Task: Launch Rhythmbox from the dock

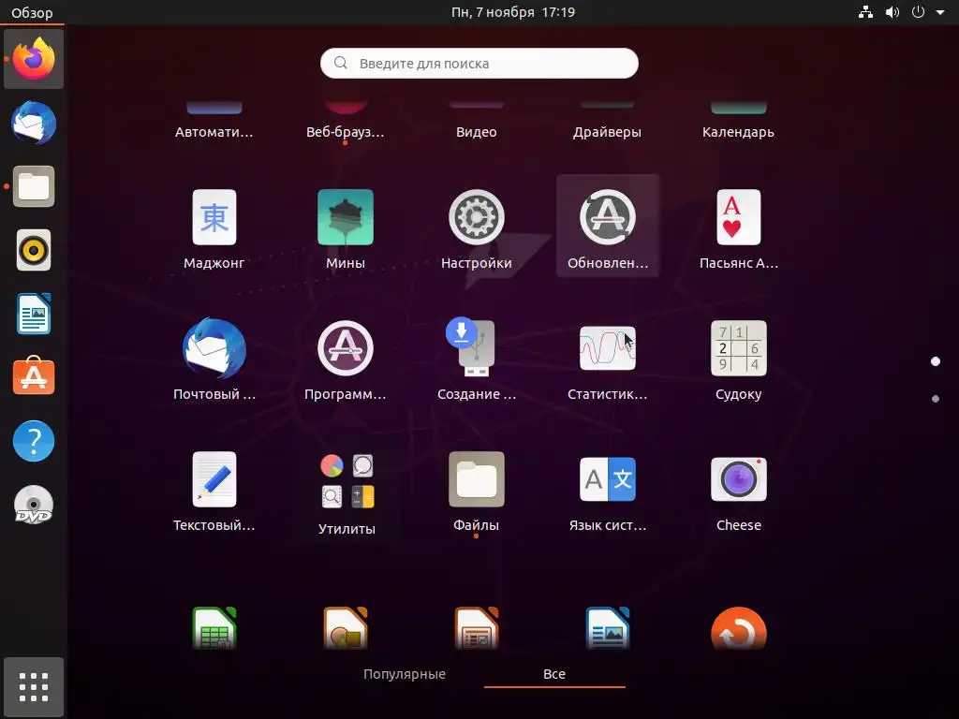Action: pyautogui.click(x=34, y=250)
